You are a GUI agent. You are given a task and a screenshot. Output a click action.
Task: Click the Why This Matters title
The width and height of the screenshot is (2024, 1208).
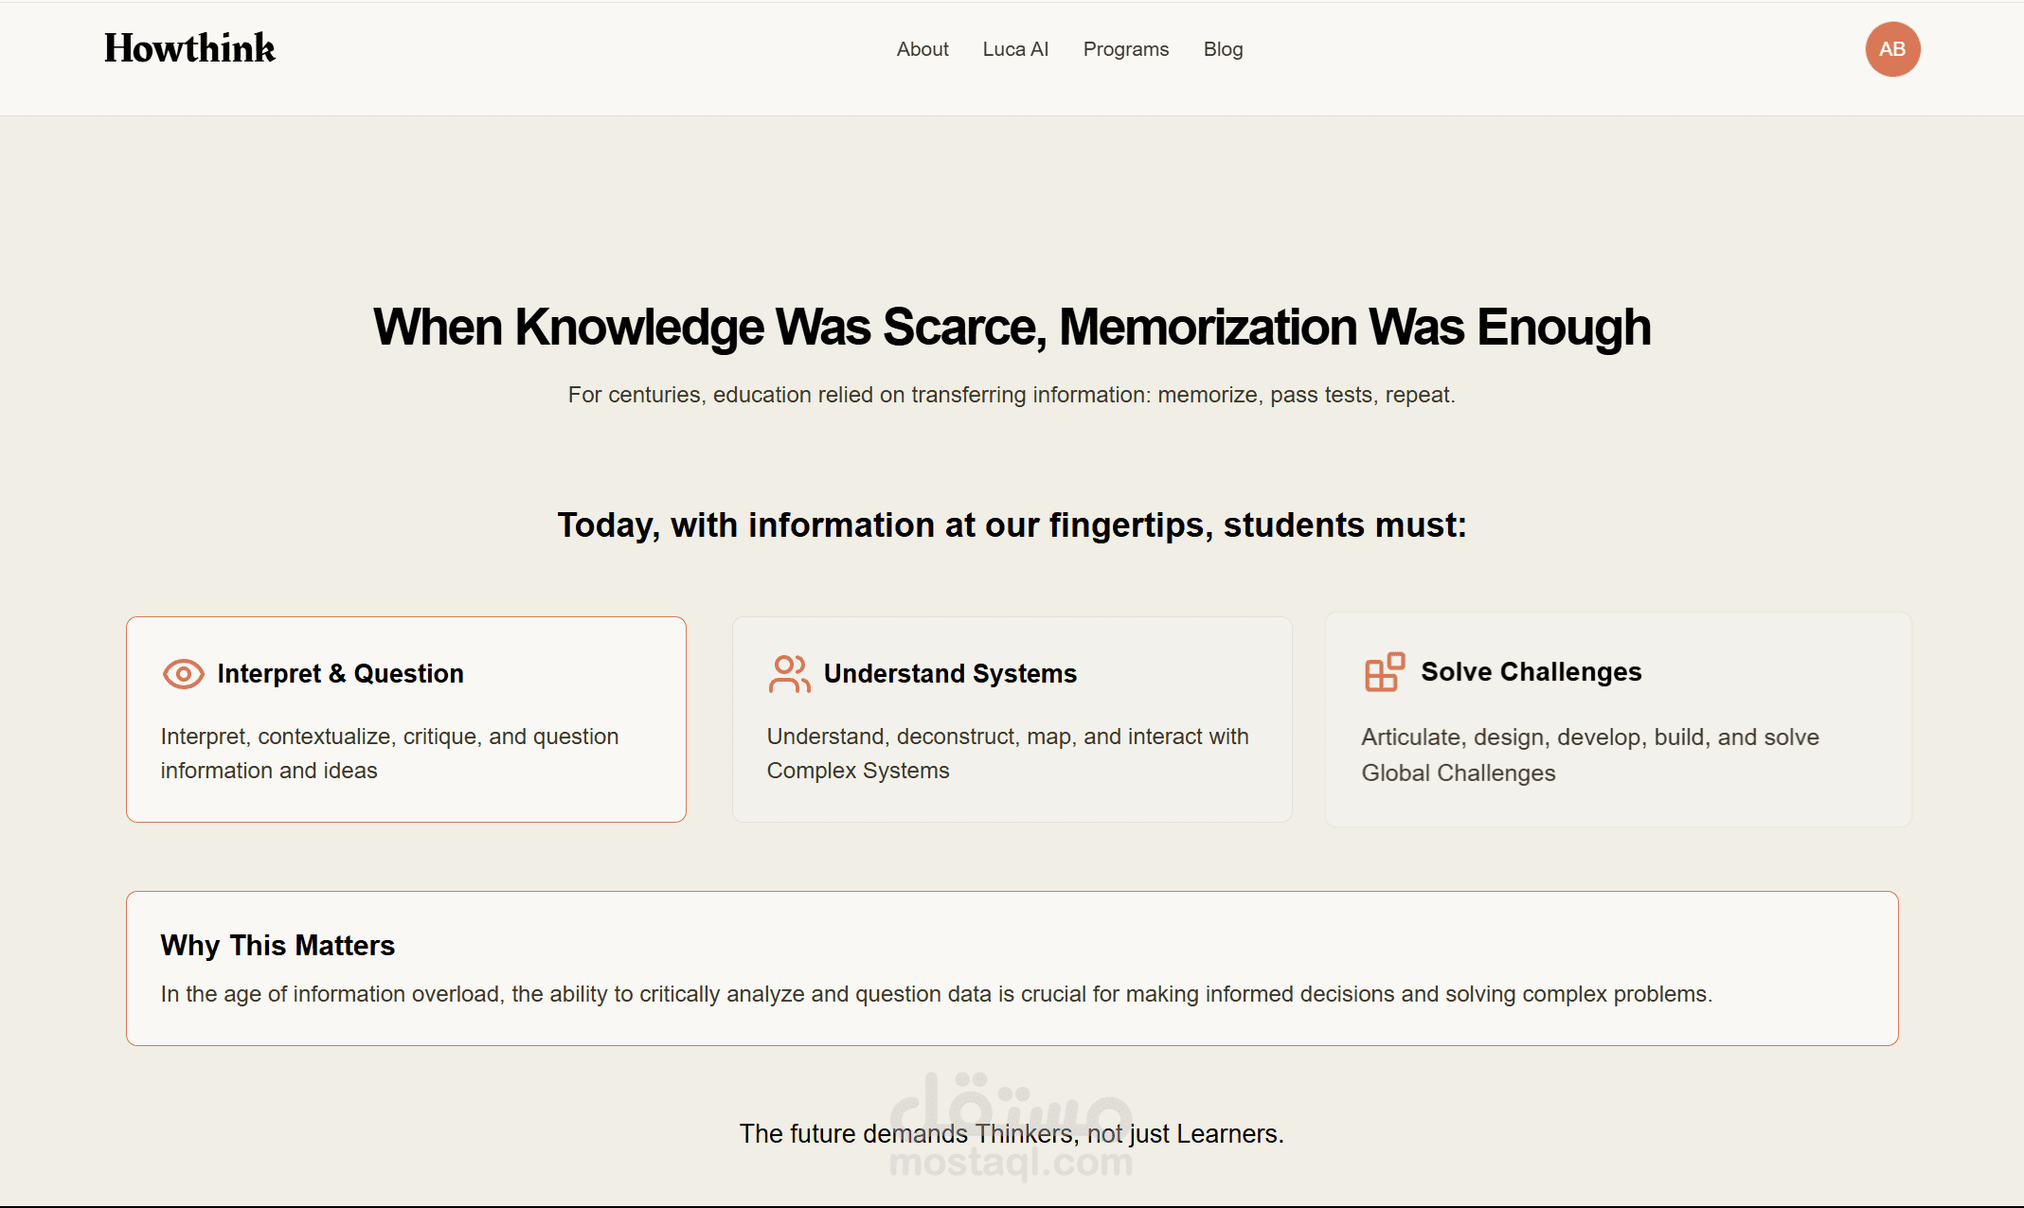click(x=278, y=946)
